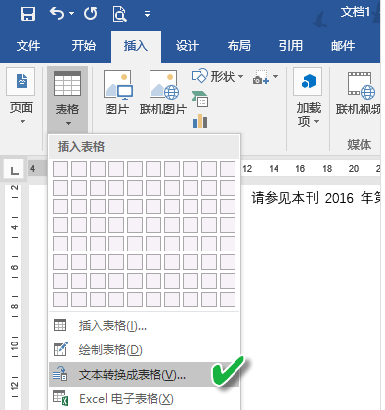Screen dimensions: 385x410
Task: Click the Excel 电子表格(X) menu item
Action: point(144,398)
